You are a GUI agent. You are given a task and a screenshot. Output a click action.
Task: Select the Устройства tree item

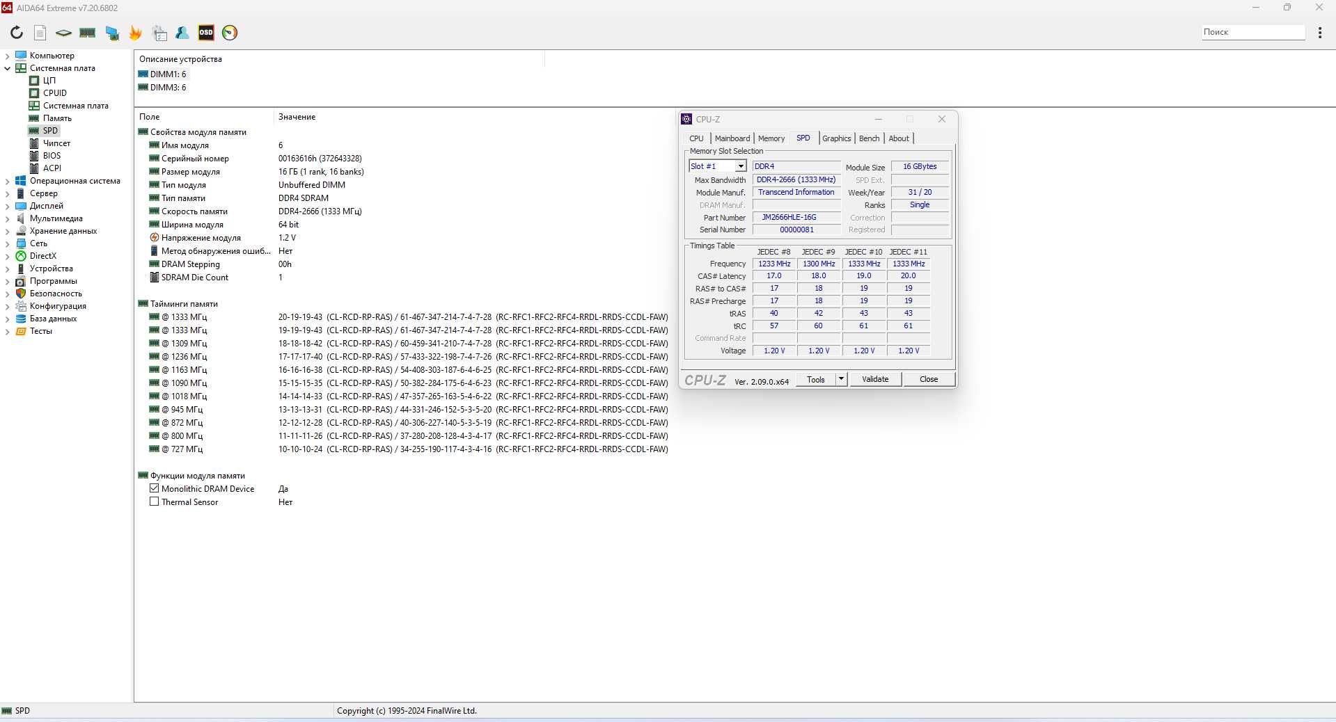pyautogui.click(x=51, y=268)
